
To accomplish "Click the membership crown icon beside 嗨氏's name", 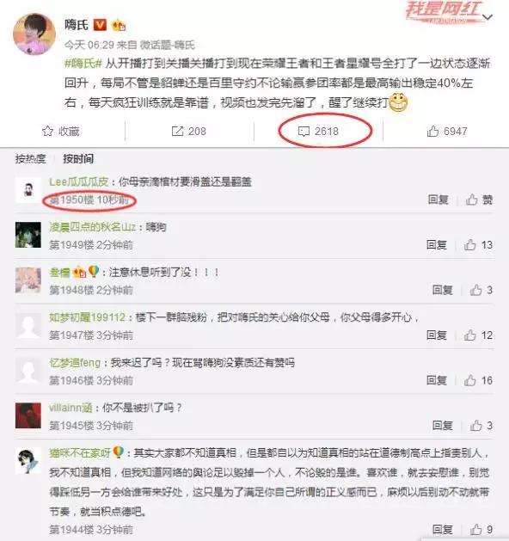I will click(x=119, y=25).
